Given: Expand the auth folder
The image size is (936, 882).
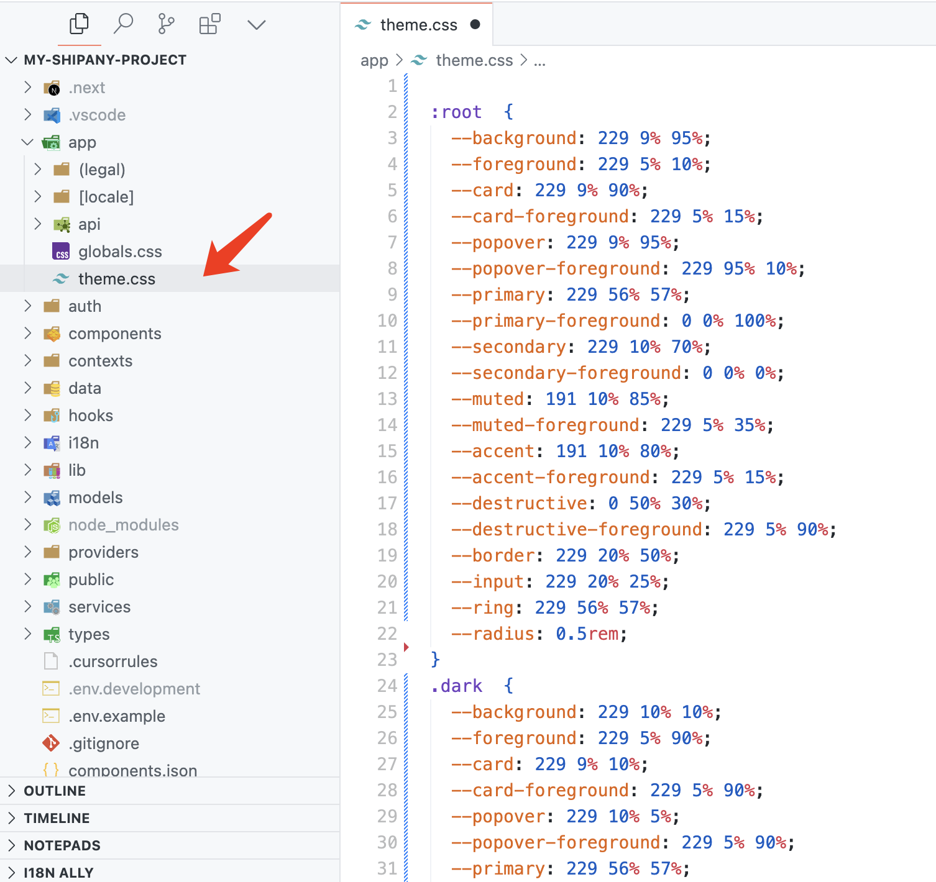Looking at the screenshot, I should 27,306.
